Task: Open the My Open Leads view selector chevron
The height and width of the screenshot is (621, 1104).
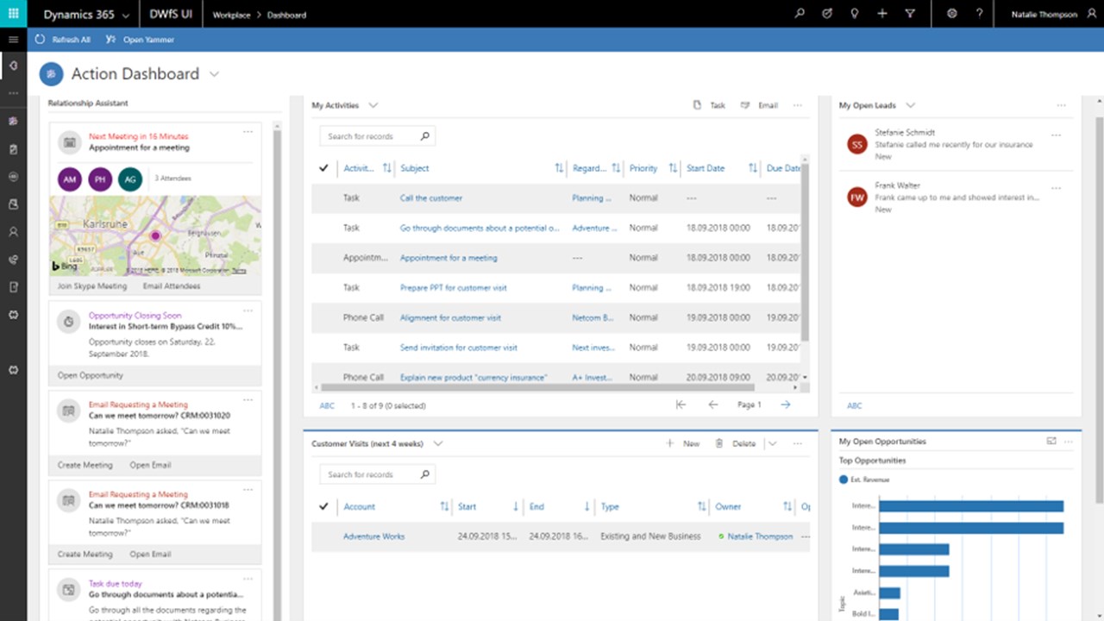Action: (x=910, y=105)
